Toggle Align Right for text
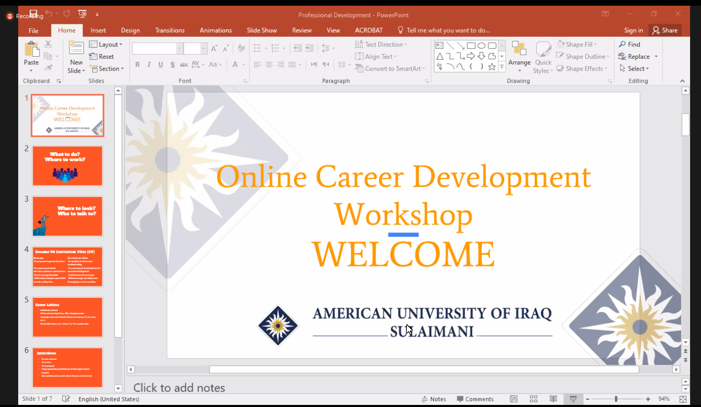 (x=280, y=64)
